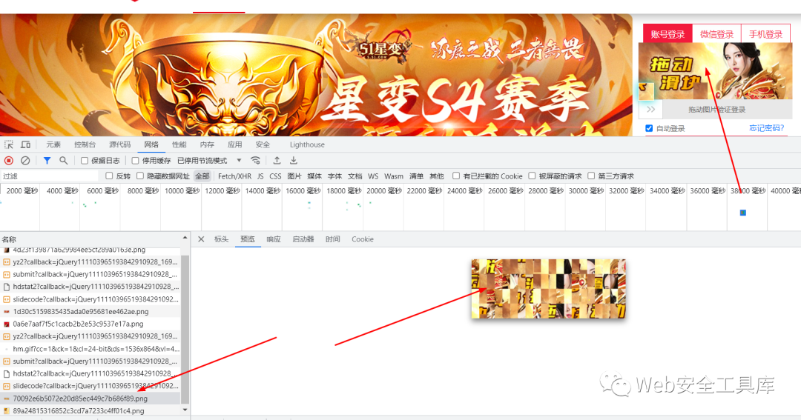The height and width of the screenshot is (420, 801).
Task: Choose the 手机登录 login tab
Action: click(765, 33)
